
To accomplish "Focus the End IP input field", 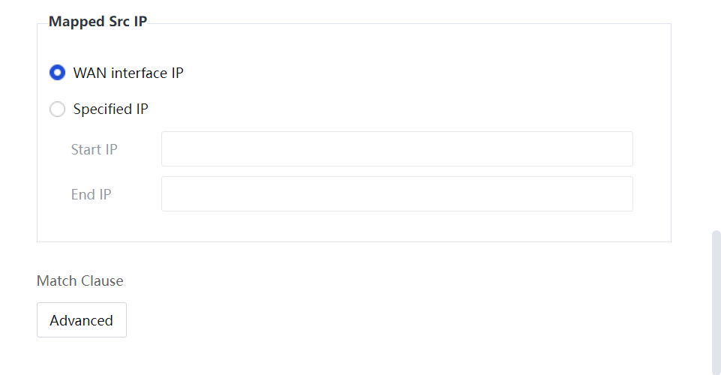I will pos(397,194).
